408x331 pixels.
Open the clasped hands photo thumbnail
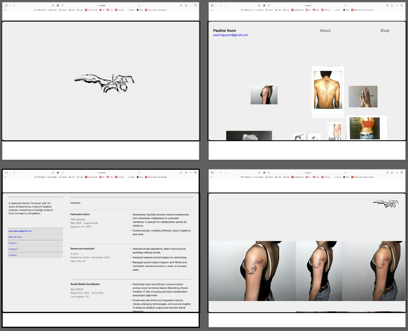coord(363,97)
